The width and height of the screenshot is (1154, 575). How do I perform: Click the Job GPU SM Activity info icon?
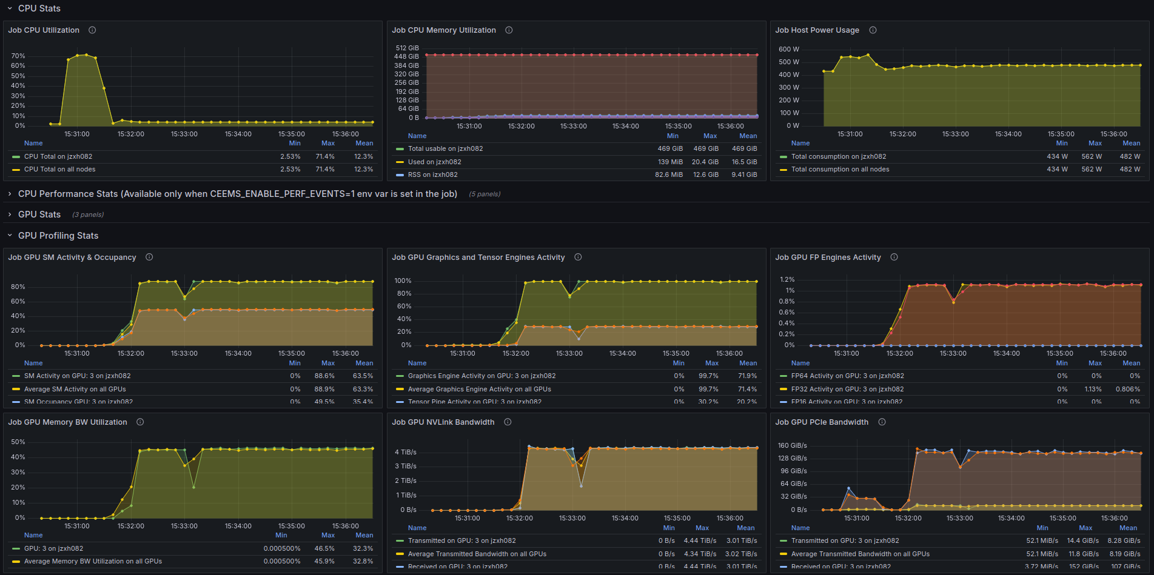coord(149,257)
